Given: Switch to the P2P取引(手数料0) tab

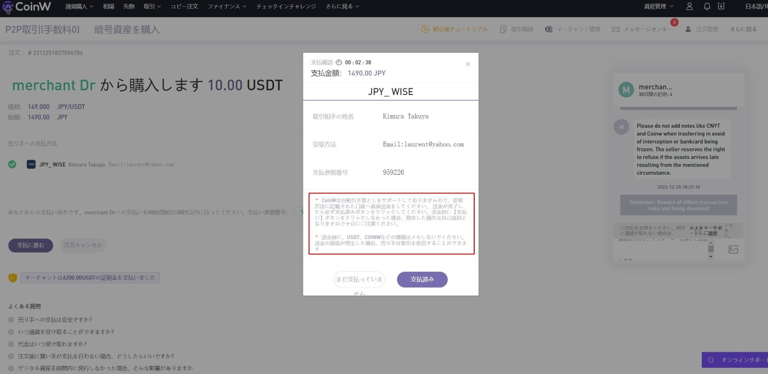Looking at the screenshot, I should (x=42, y=30).
